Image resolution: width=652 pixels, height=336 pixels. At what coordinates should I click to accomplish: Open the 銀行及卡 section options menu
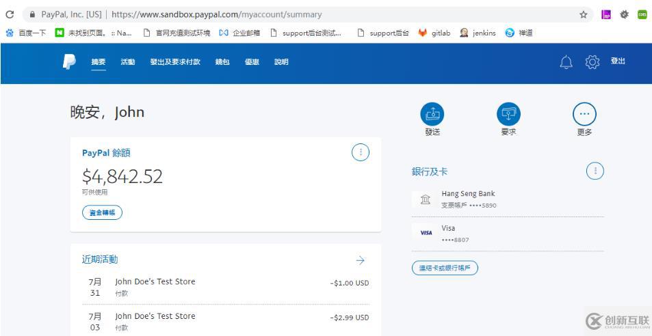(x=595, y=171)
